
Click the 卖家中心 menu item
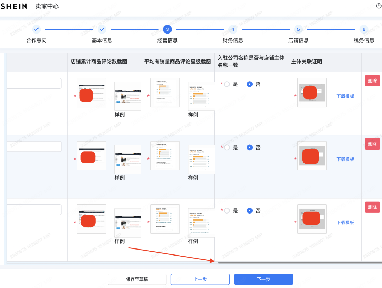click(47, 6)
